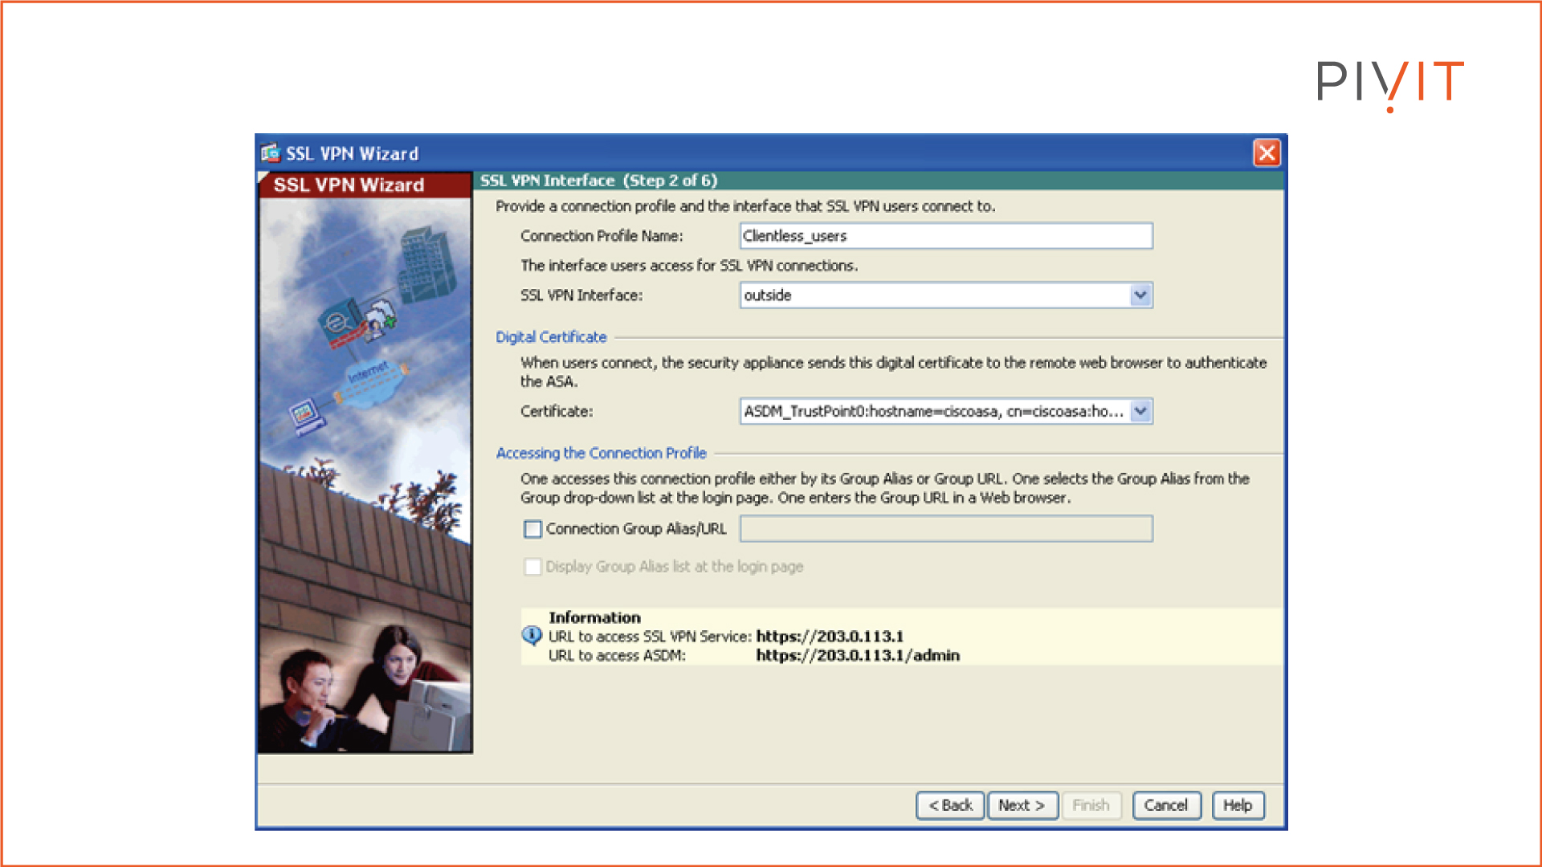The height and width of the screenshot is (867, 1542).
Task: Click the Information balloon icon
Action: pos(532,636)
